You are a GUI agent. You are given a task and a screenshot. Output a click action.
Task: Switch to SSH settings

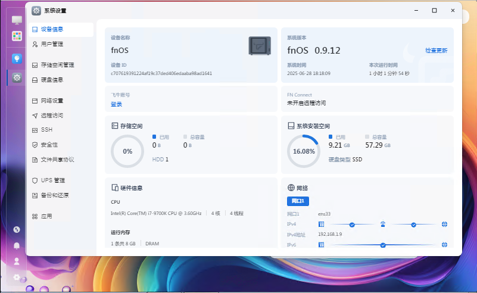tap(46, 130)
